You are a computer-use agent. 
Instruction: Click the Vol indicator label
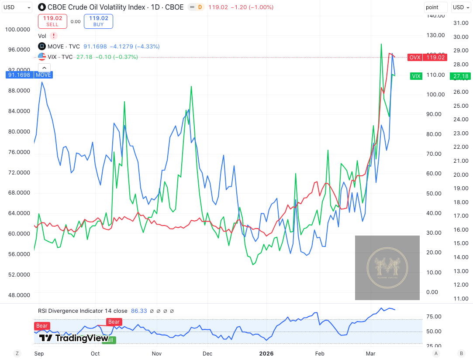coord(42,36)
